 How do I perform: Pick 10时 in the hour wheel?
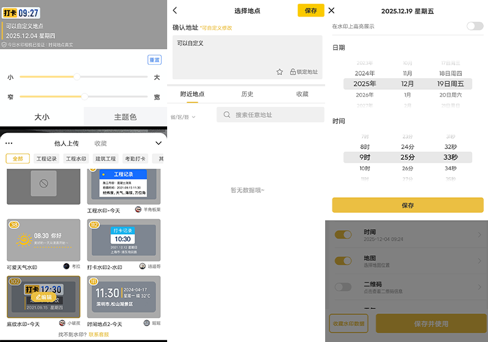tap(365, 168)
